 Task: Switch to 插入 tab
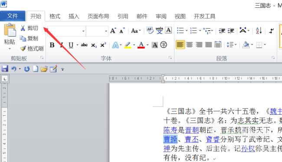point(74,16)
